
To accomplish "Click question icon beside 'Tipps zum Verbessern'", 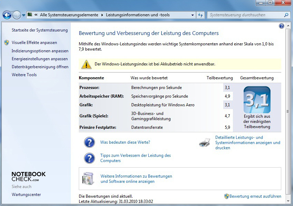I will [89, 158].
